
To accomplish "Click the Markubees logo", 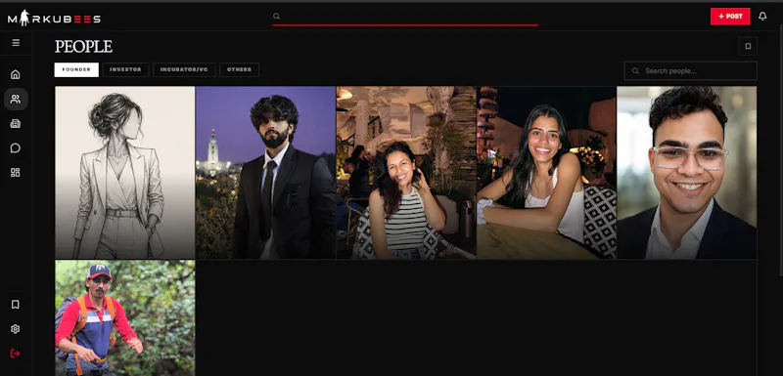I will 54,19.
